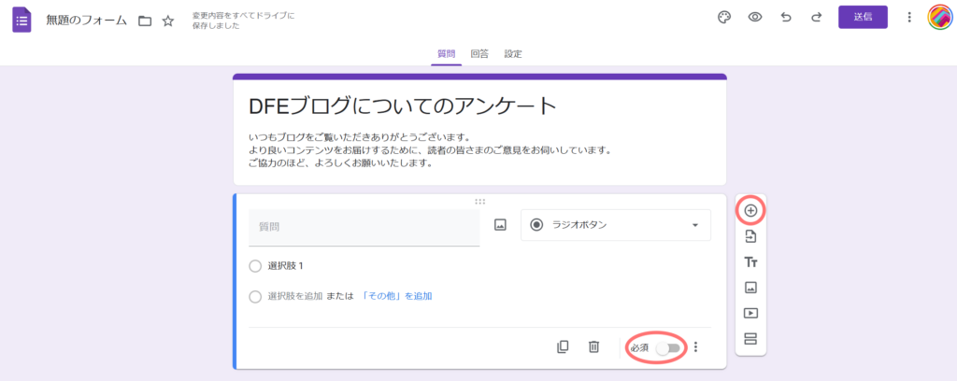Delete the question with trash icon
This screenshot has width=957, height=381.
593,346
